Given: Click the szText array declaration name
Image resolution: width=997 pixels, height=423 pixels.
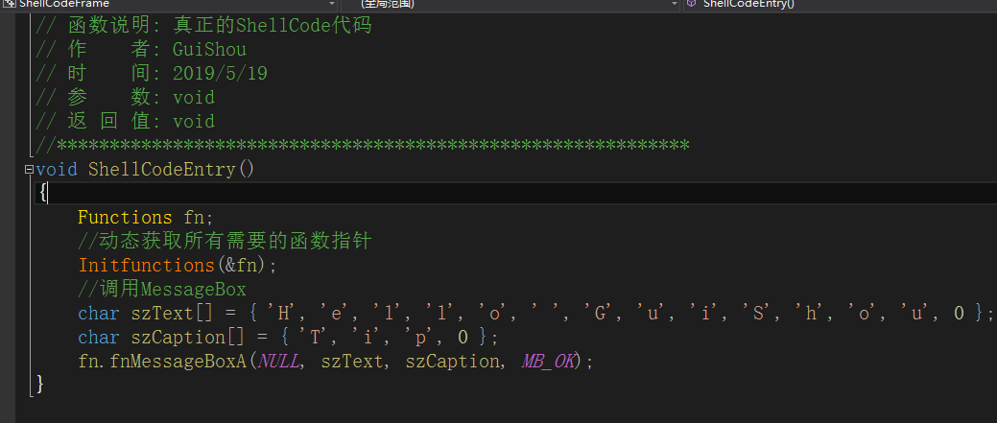Looking at the screenshot, I should (161, 314).
